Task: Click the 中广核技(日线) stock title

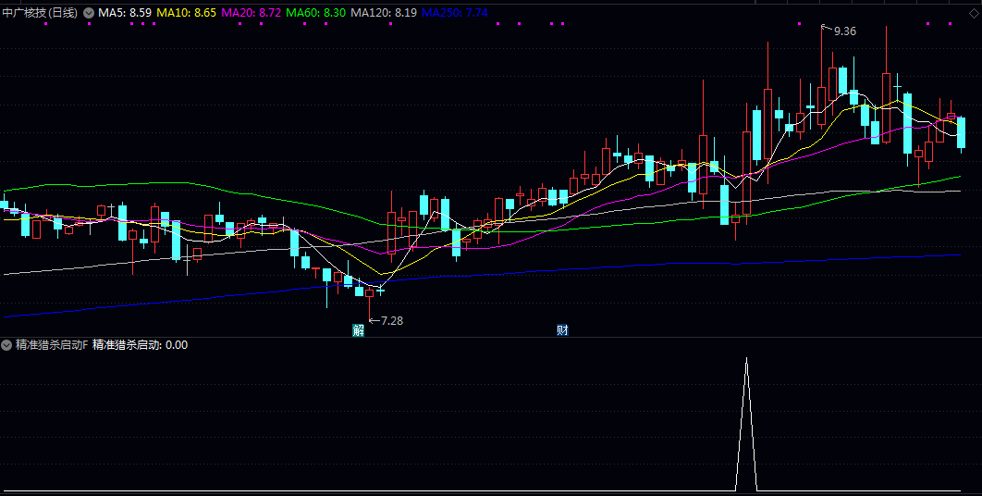Action: click(x=40, y=13)
